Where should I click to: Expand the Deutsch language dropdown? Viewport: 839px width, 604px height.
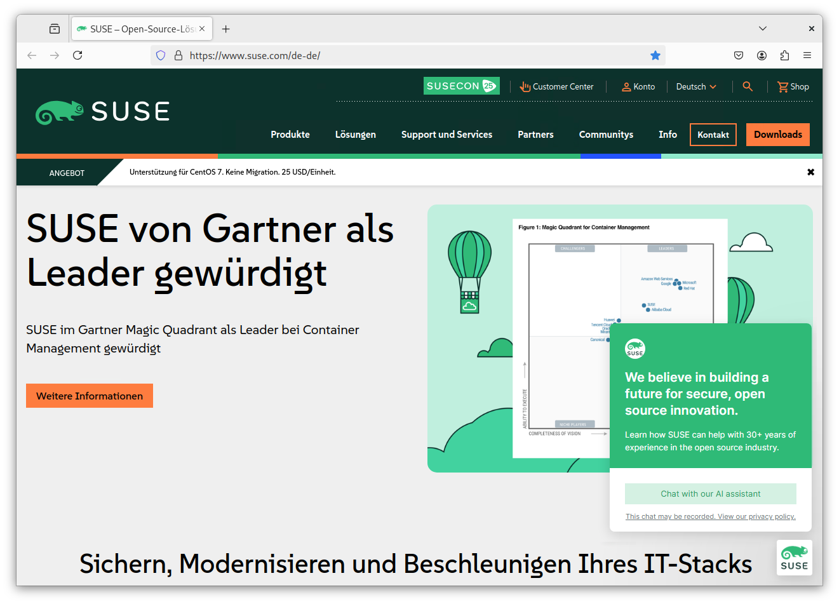[696, 86]
